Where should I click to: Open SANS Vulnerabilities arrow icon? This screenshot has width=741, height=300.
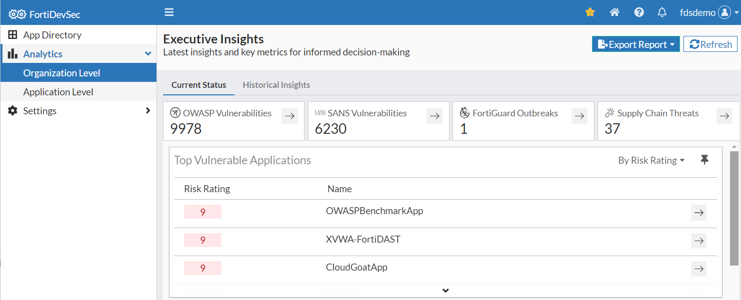click(x=434, y=116)
